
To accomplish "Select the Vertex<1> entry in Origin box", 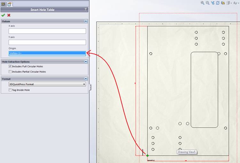I will [x=47, y=53].
